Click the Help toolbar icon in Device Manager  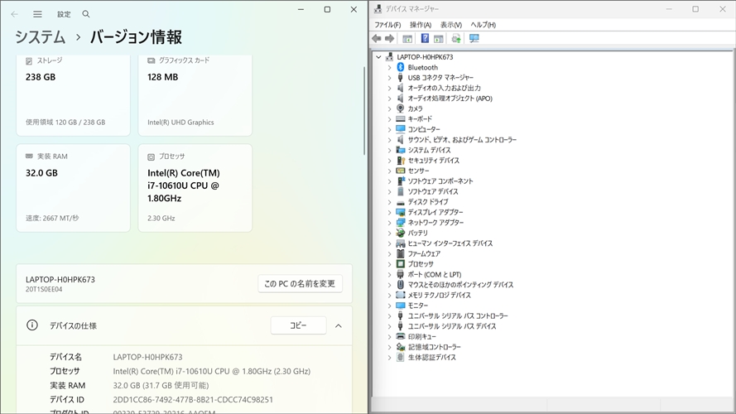425,38
